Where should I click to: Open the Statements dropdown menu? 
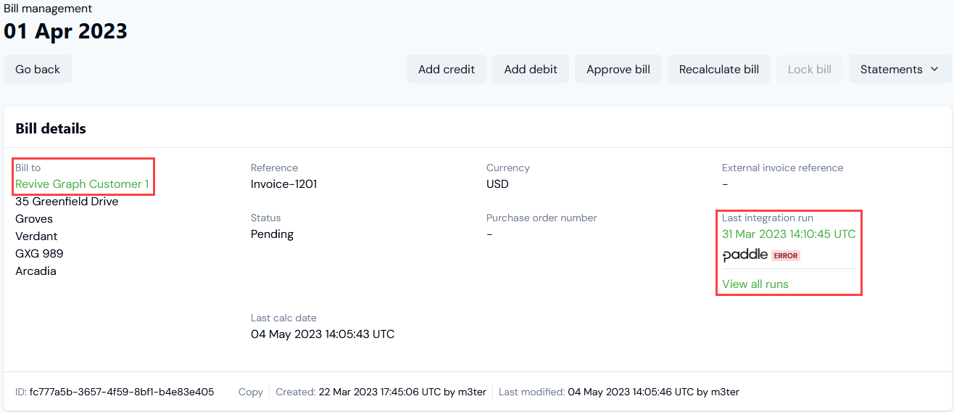coord(900,69)
